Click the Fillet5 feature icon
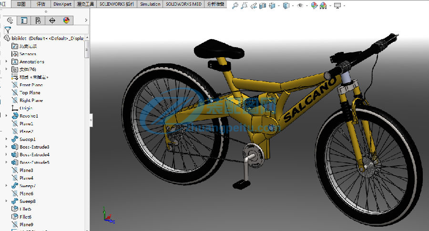 pyautogui.click(x=15, y=209)
